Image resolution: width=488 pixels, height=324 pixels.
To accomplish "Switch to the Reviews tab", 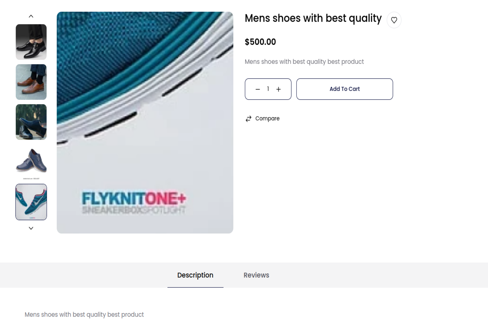I will point(256,275).
